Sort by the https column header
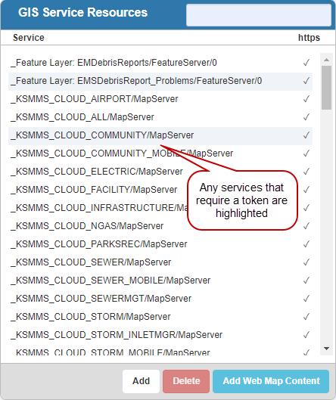 pyautogui.click(x=309, y=38)
